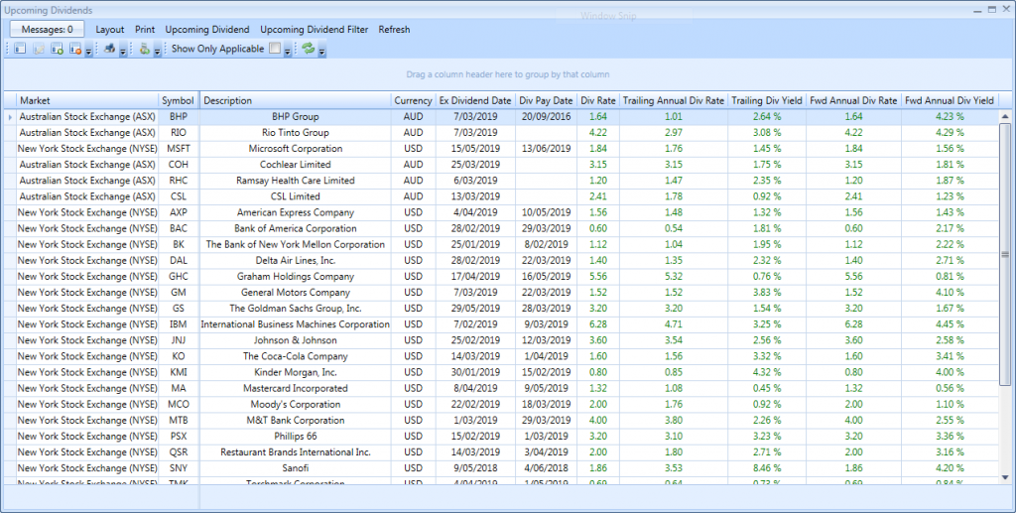
Task: Select the Moody's Corporation cell
Action: coord(296,404)
